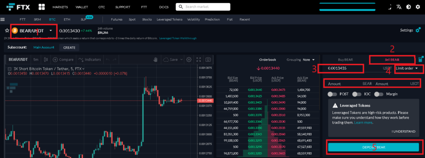
Task: Select the ETH ticker tab
Action: click(67, 19)
